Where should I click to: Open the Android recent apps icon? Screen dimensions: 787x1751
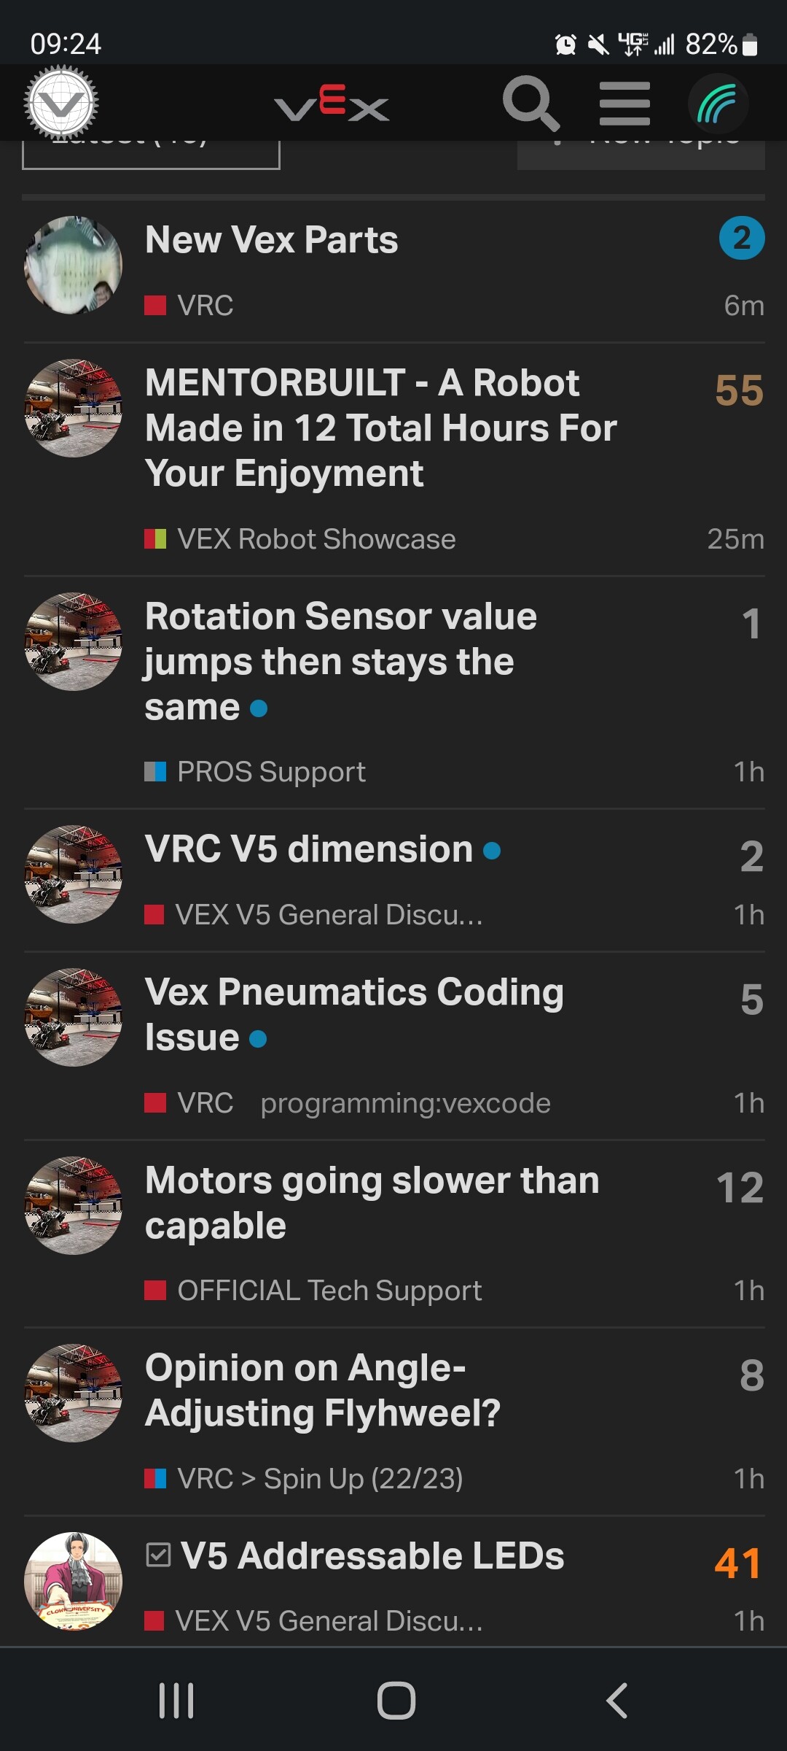click(176, 1701)
